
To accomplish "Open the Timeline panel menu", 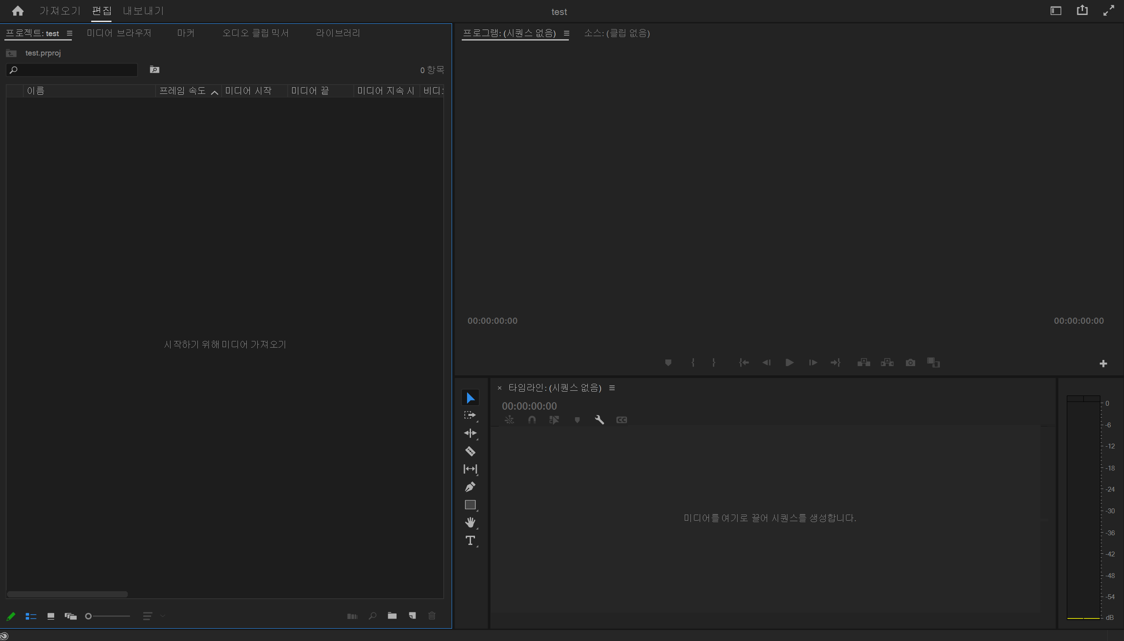I will [612, 388].
